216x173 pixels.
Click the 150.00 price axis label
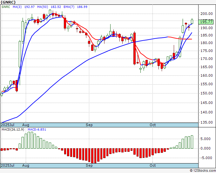tap(206, 93)
